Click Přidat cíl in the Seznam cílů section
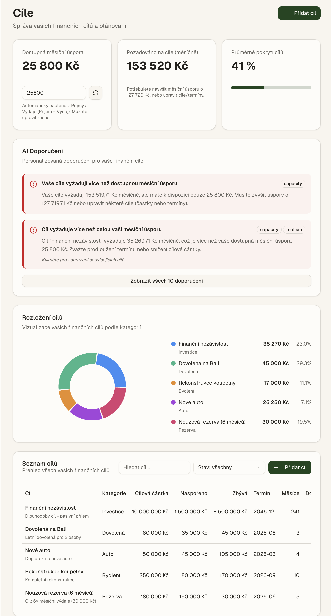The image size is (331, 616). click(x=290, y=467)
